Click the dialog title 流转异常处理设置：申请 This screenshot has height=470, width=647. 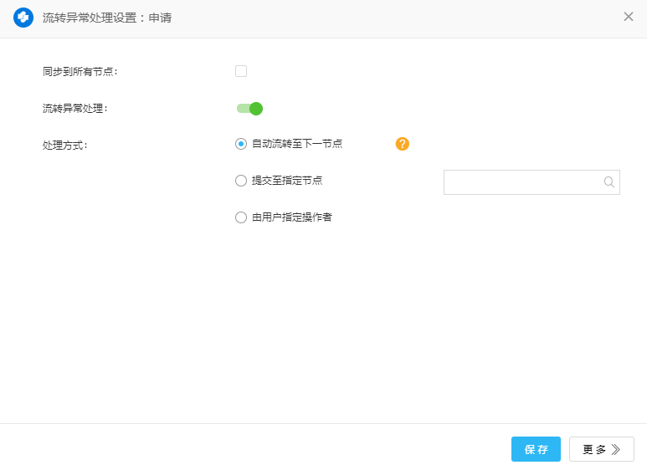107,18
